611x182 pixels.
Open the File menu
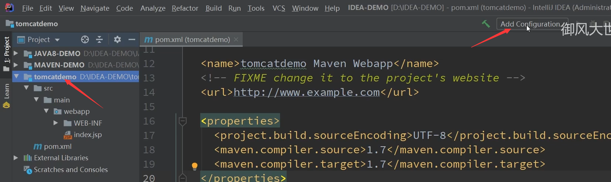click(27, 8)
